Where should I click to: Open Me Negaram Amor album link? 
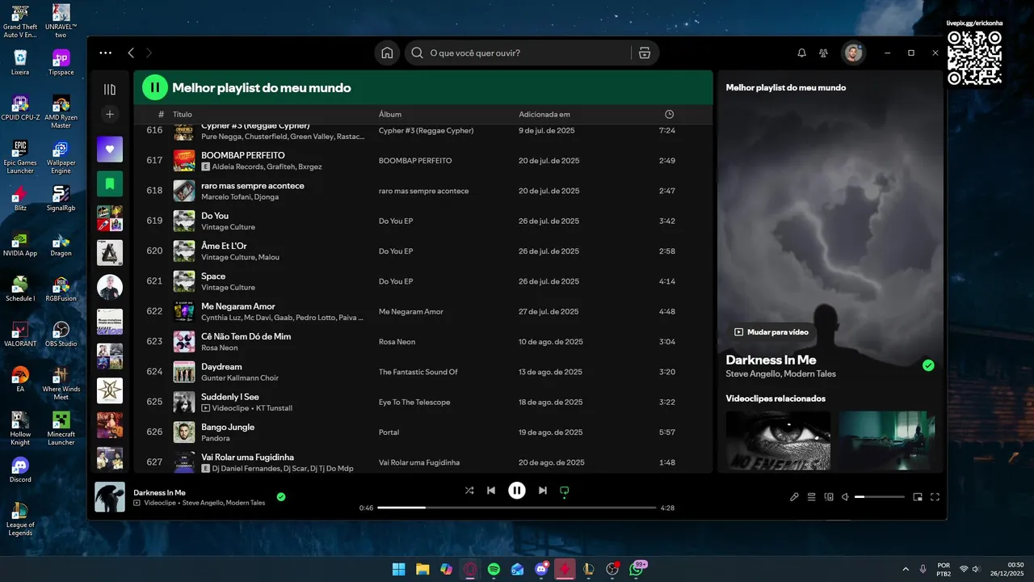pyautogui.click(x=411, y=312)
